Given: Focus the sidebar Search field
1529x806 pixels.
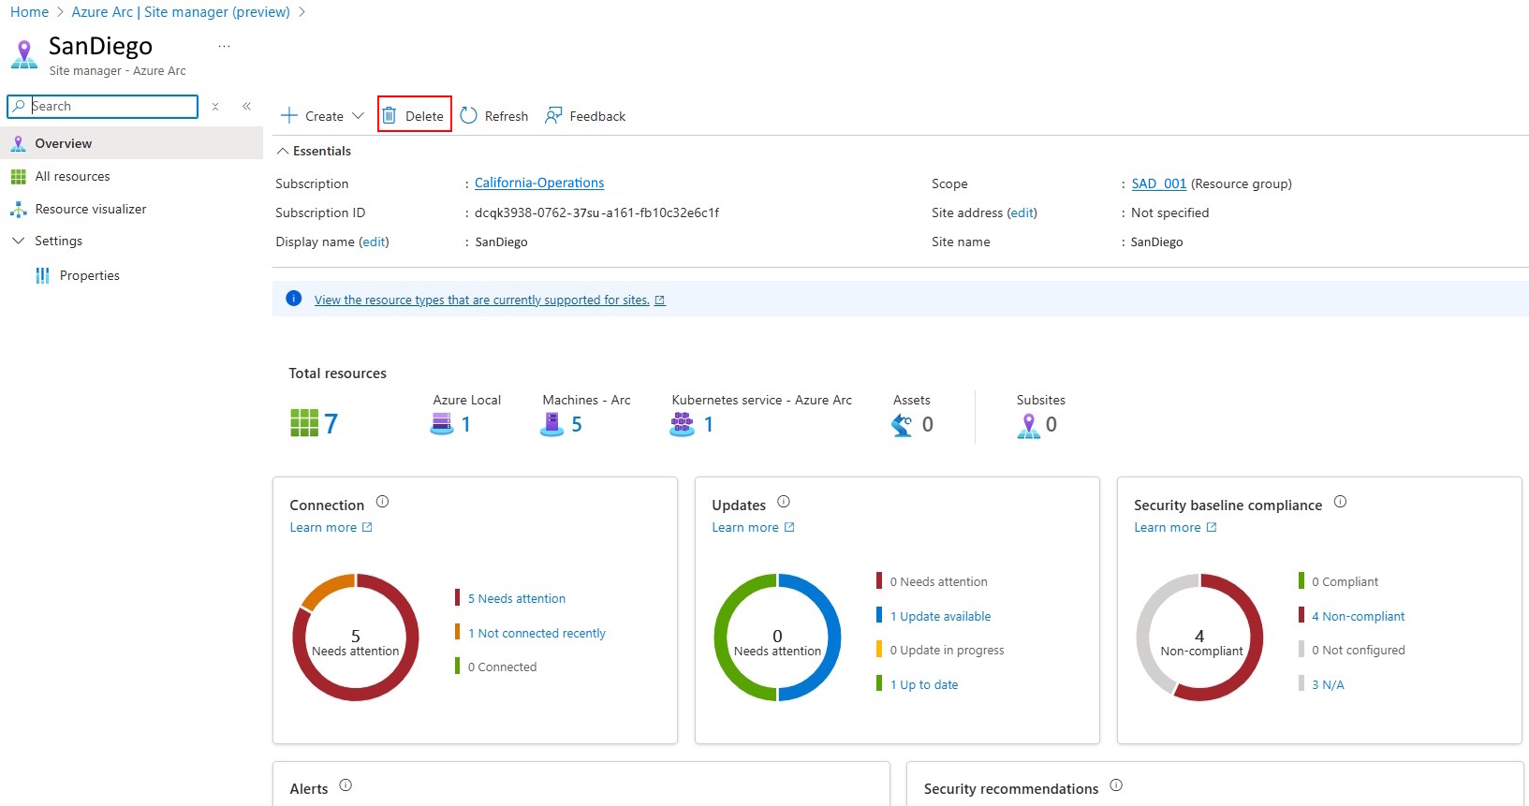Looking at the screenshot, I should (x=103, y=107).
